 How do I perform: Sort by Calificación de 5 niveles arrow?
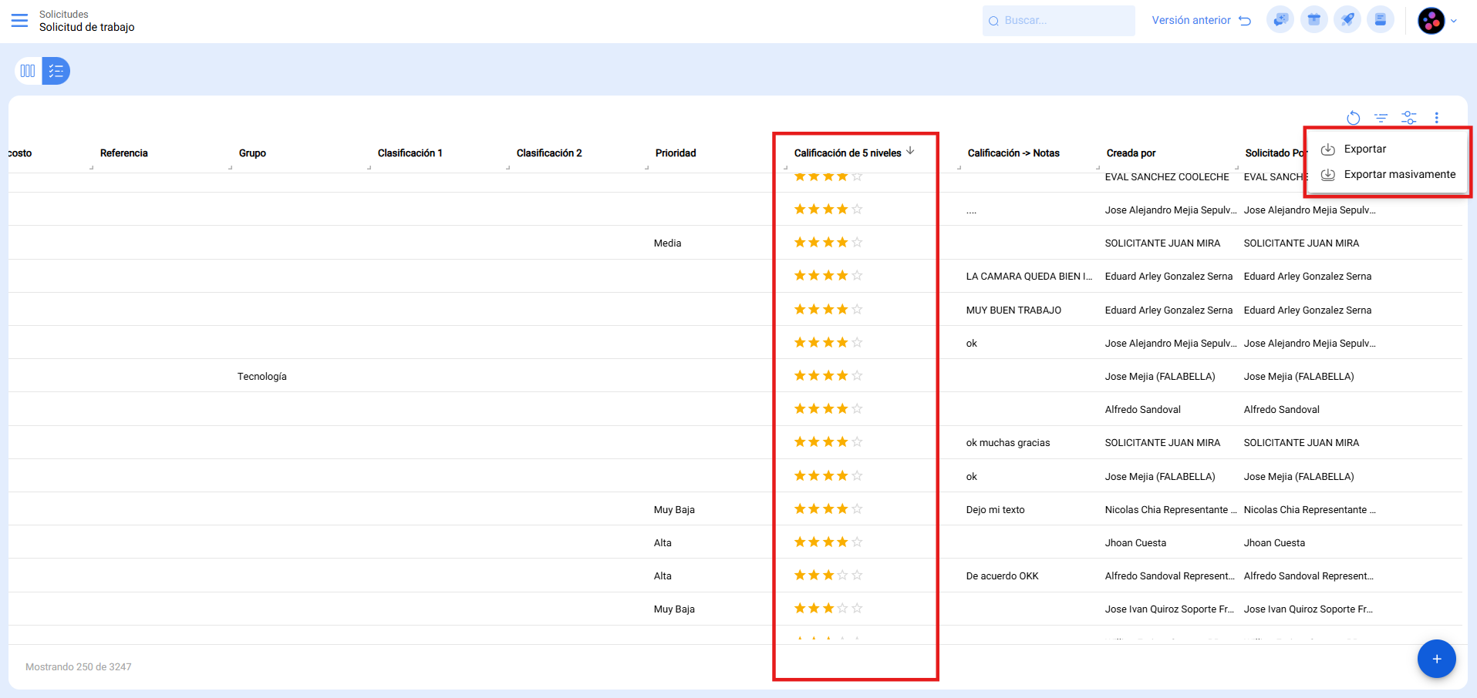click(x=910, y=151)
